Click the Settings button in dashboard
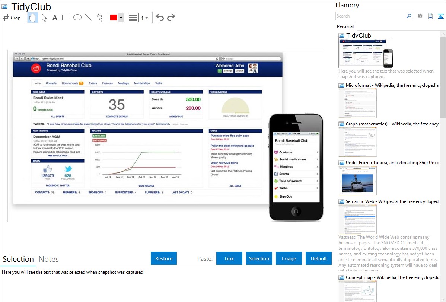Image resolution: width=446 pixels, height=302 pixels. 228,71
